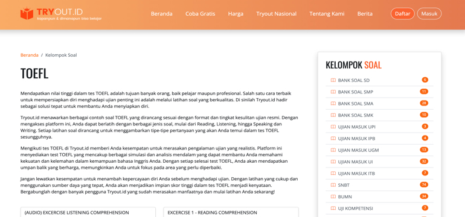
Task: Click the count badge 34 for BUMN
Action: [x=424, y=197]
